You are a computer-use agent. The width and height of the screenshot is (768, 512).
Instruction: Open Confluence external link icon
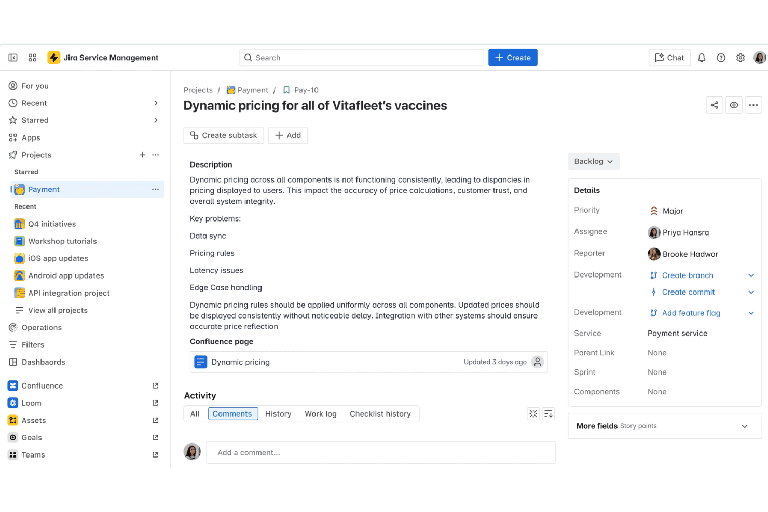point(155,385)
